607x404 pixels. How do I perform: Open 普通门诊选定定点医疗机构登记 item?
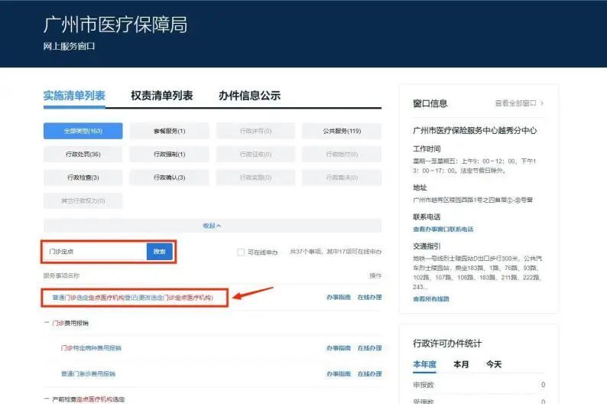(x=133, y=298)
